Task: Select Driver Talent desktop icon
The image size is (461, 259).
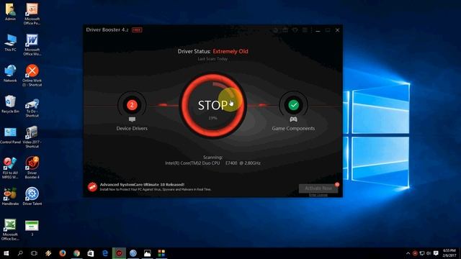Action: coord(32,196)
